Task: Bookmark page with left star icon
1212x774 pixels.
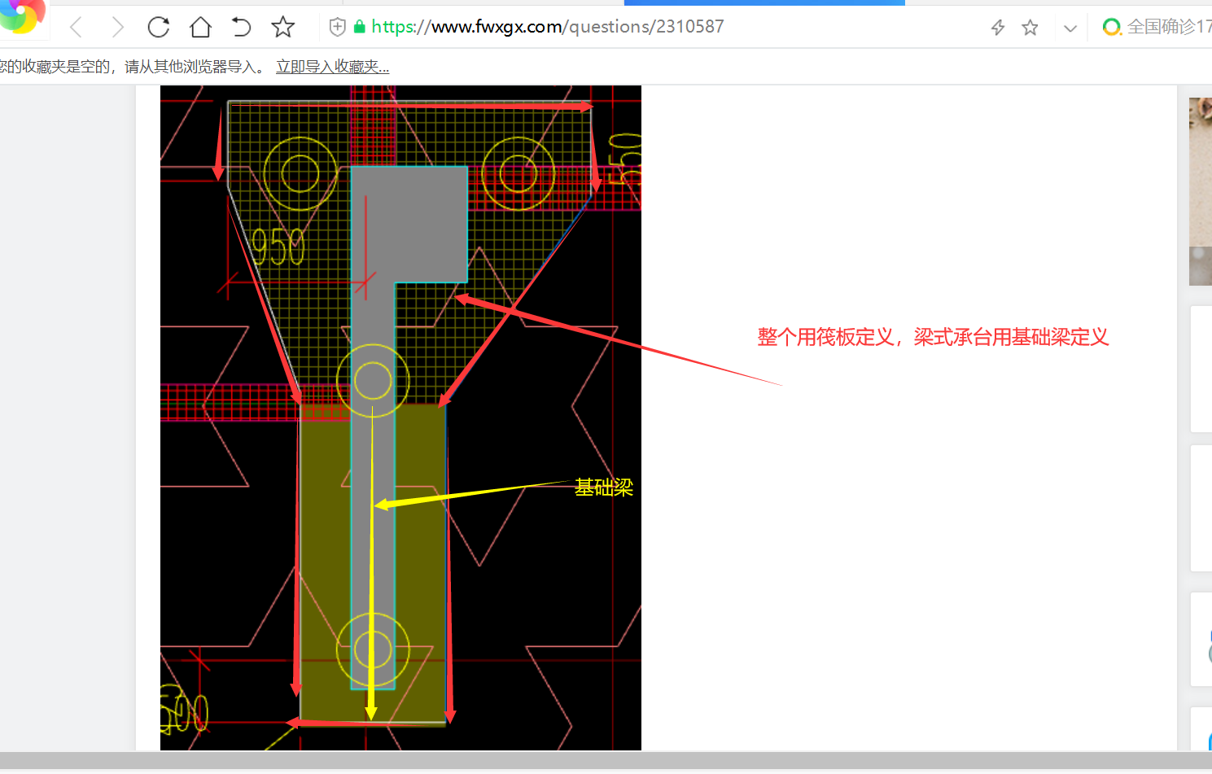Action: coord(282,28)
